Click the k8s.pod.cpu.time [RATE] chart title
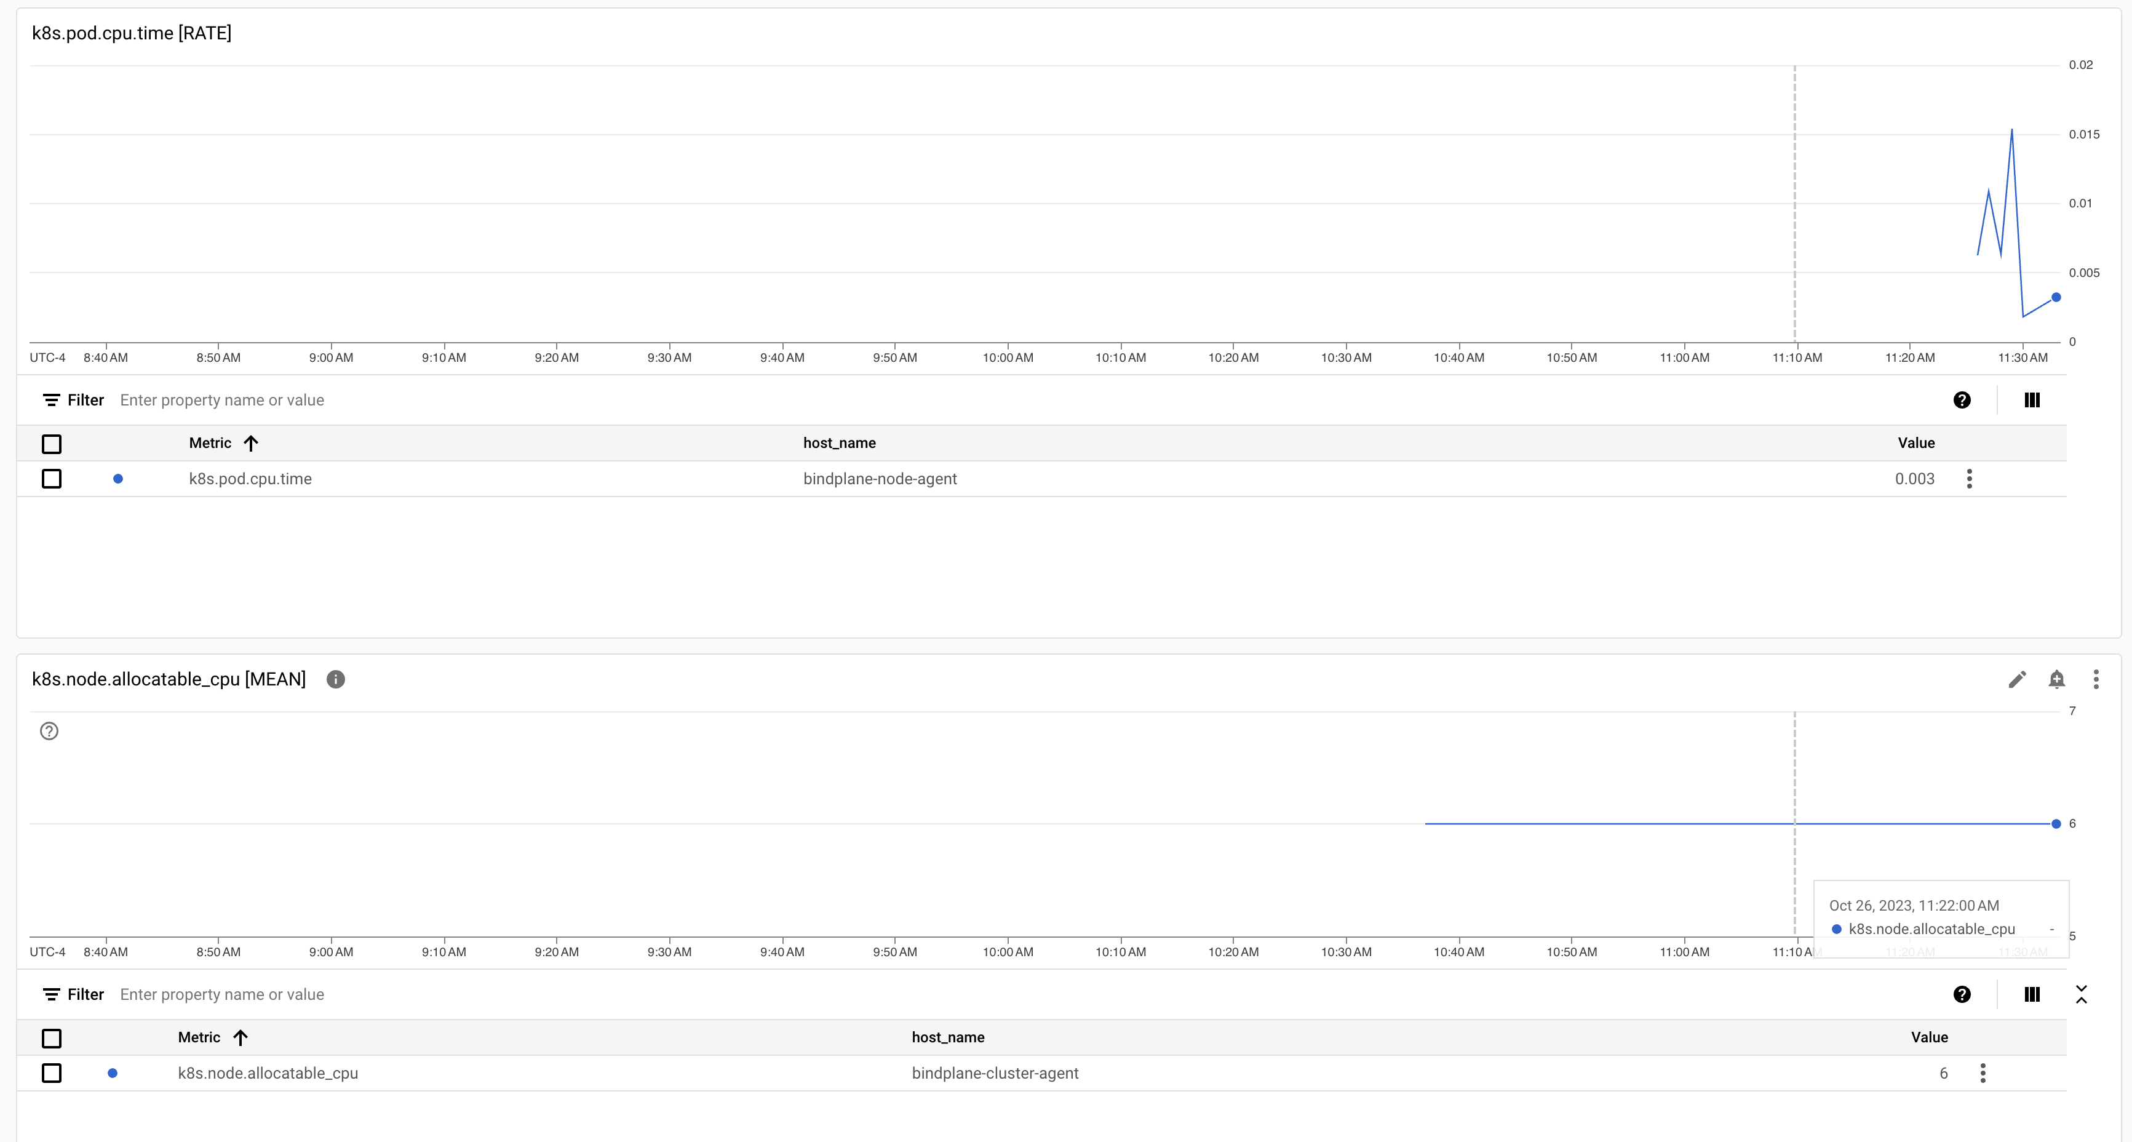The image size is (2132, 1142). coord(131,33)
